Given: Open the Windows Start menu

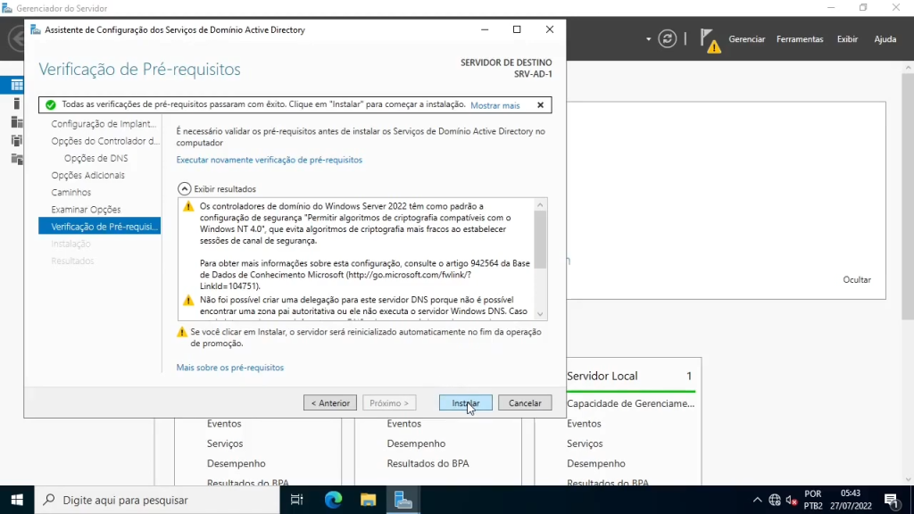Looking at the screenshot, I should coord(17,500).
